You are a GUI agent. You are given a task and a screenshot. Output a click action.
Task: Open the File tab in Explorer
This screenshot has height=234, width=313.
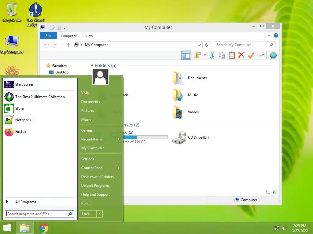pyautogui.click(x=48, y=36)
